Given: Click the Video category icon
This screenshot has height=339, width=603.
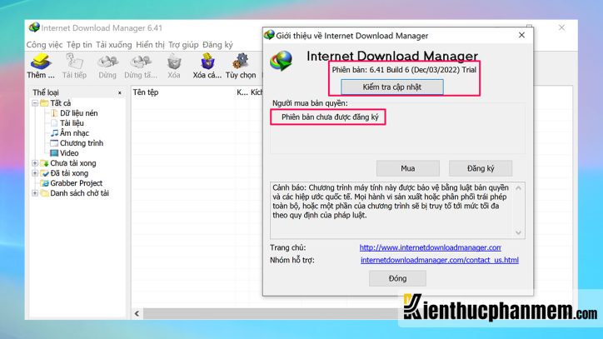Looking at the screenshot, I should tap(54, 153).
